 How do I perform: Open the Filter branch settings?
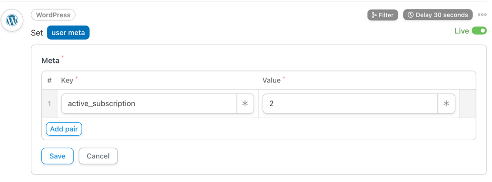click(x=383, y=15)
